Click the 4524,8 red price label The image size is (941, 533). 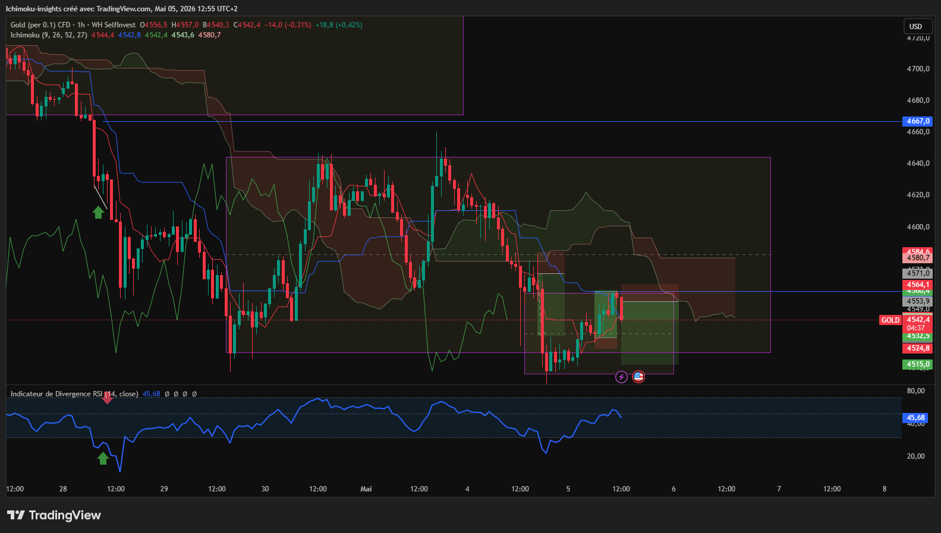918,348
